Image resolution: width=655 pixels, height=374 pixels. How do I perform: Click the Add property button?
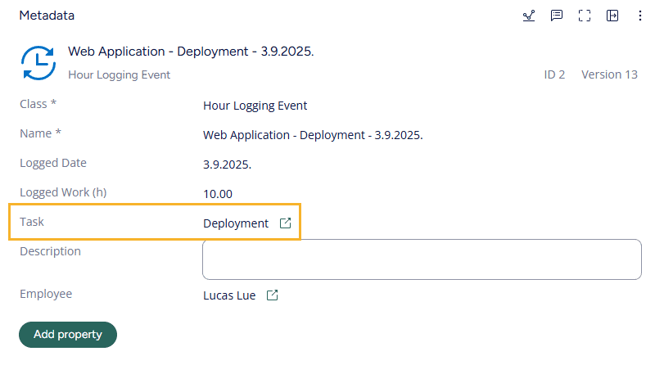(x=68, y=335)
